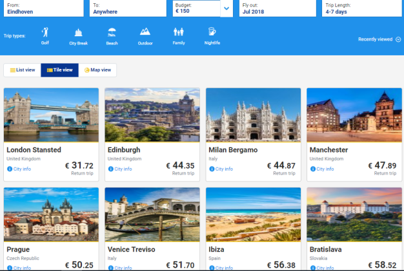The image size is (404, 271).
Task: Click the Budget € 150 field
Action: pos(196,8)
